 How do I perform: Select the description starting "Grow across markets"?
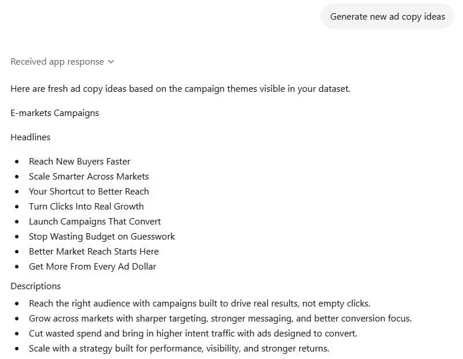pyautogui.click(x=220, y=319)
